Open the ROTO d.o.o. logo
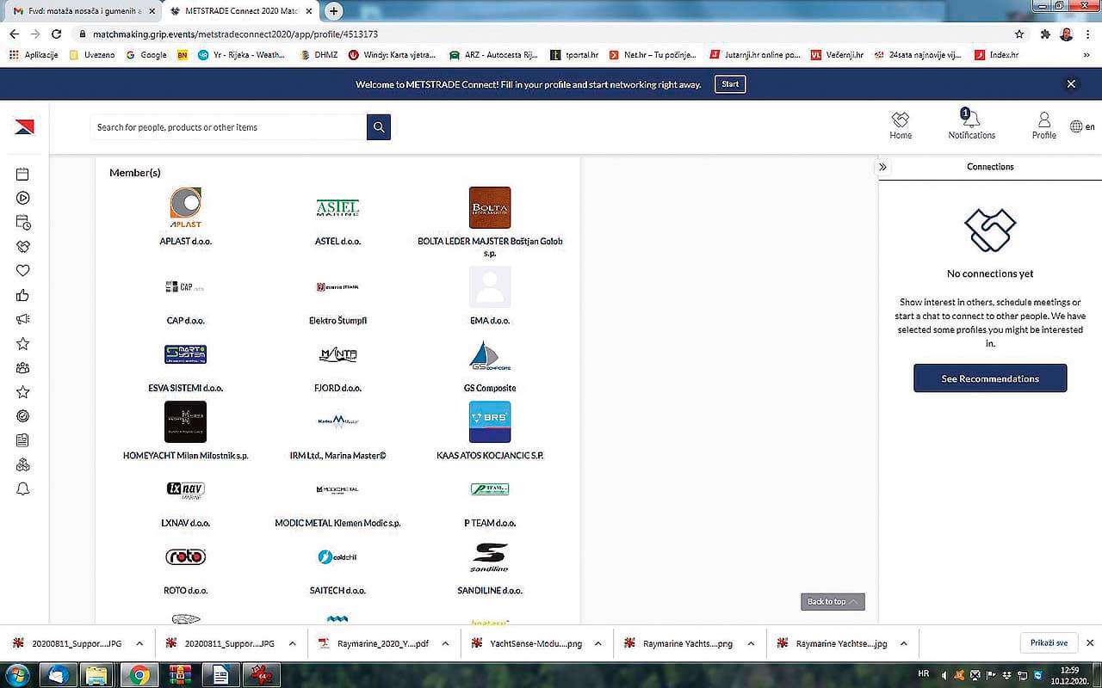Screen dimensions: 1102x688 [x=186, y=557]
